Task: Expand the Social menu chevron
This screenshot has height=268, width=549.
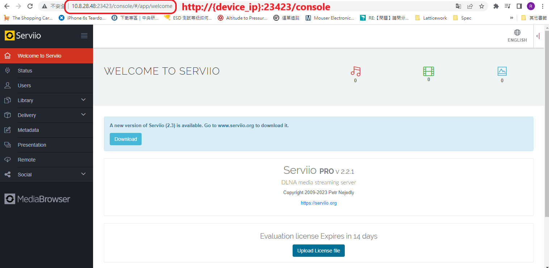Action: click(83, 174)
